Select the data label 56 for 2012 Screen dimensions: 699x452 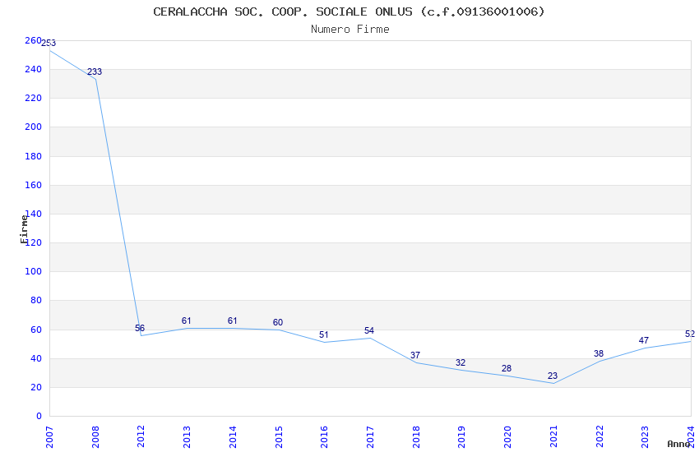pos(140,328)
